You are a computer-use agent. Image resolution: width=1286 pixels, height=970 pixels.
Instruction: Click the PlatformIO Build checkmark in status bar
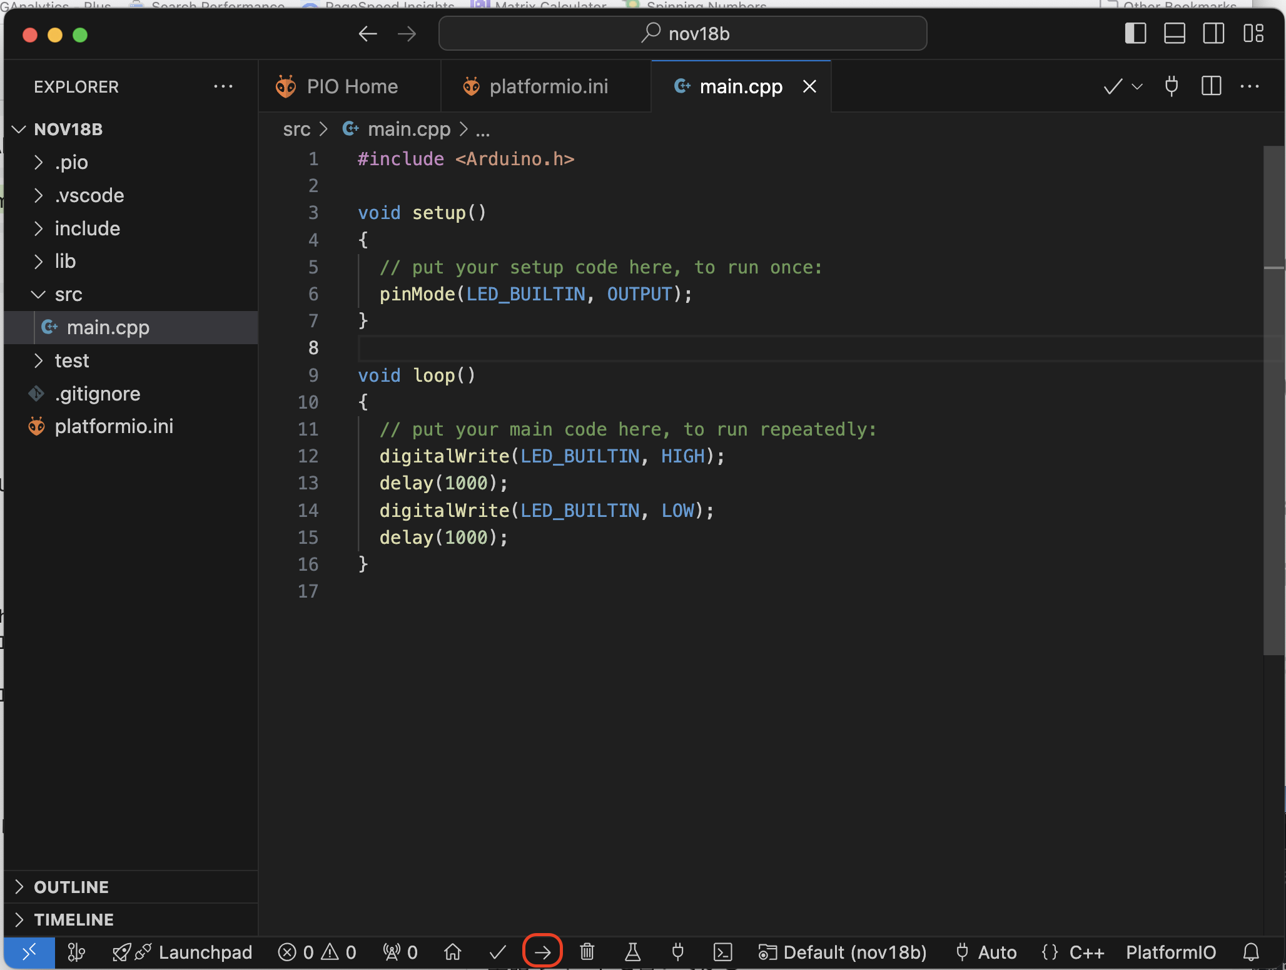coord(498,952)
